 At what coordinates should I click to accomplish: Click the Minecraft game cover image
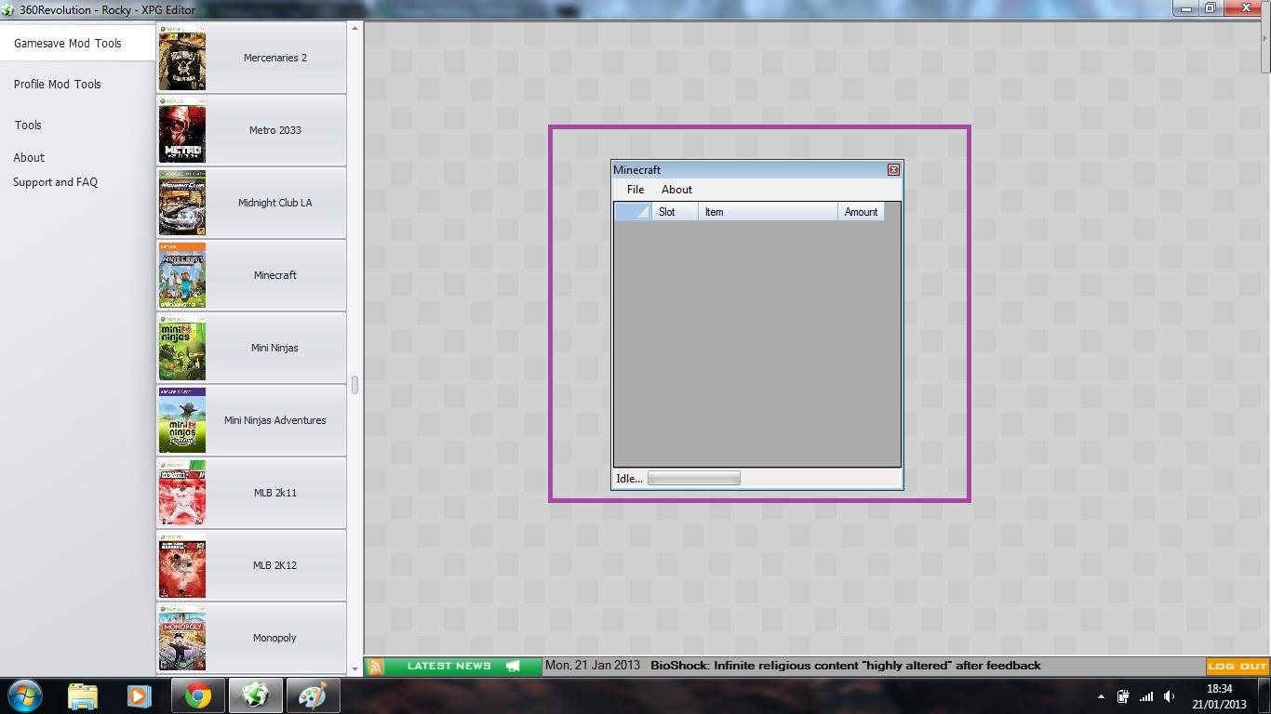click(182, 275)
